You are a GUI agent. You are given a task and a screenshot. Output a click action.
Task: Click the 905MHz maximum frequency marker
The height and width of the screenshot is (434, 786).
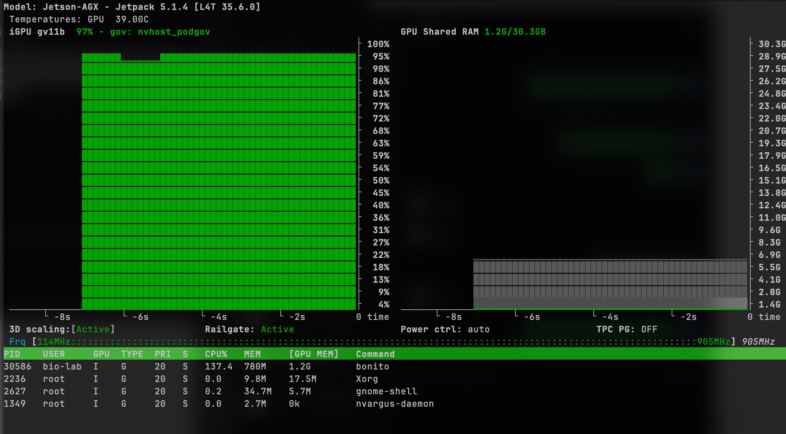(x=714, y=342)
